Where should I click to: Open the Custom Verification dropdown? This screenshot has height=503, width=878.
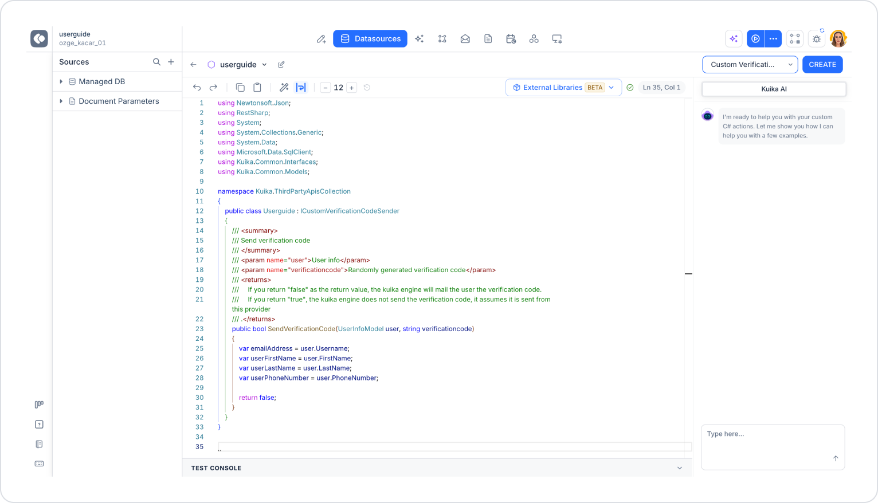[750, 65]
